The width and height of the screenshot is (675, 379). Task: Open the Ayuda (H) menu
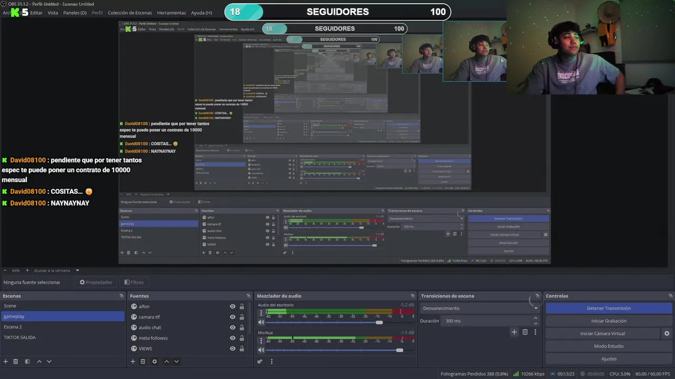[x=201, y=13]
